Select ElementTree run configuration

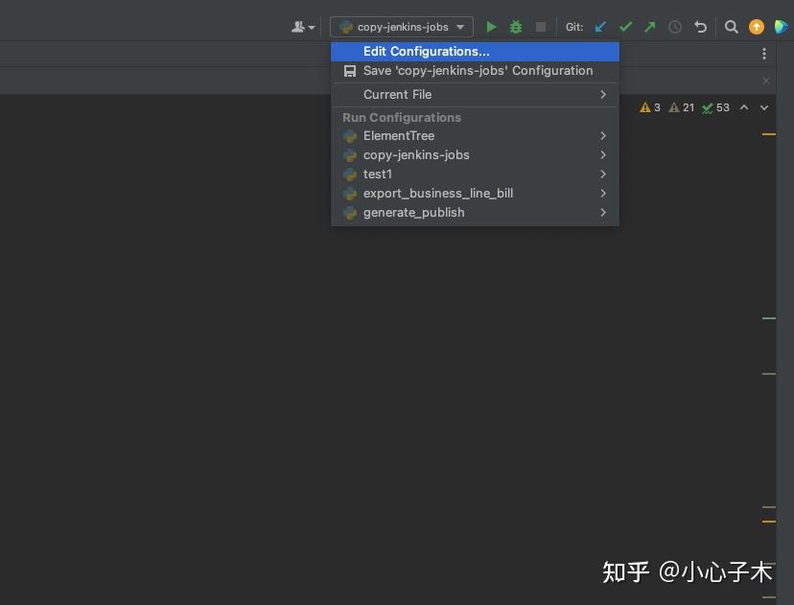(x=475, y=136)
